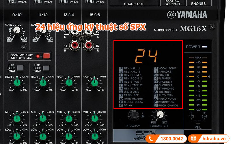Viewport: 231px width, 144px height.
Task: Click the LOW EQ knob on channel 9/10
Action: pos(17,136)
